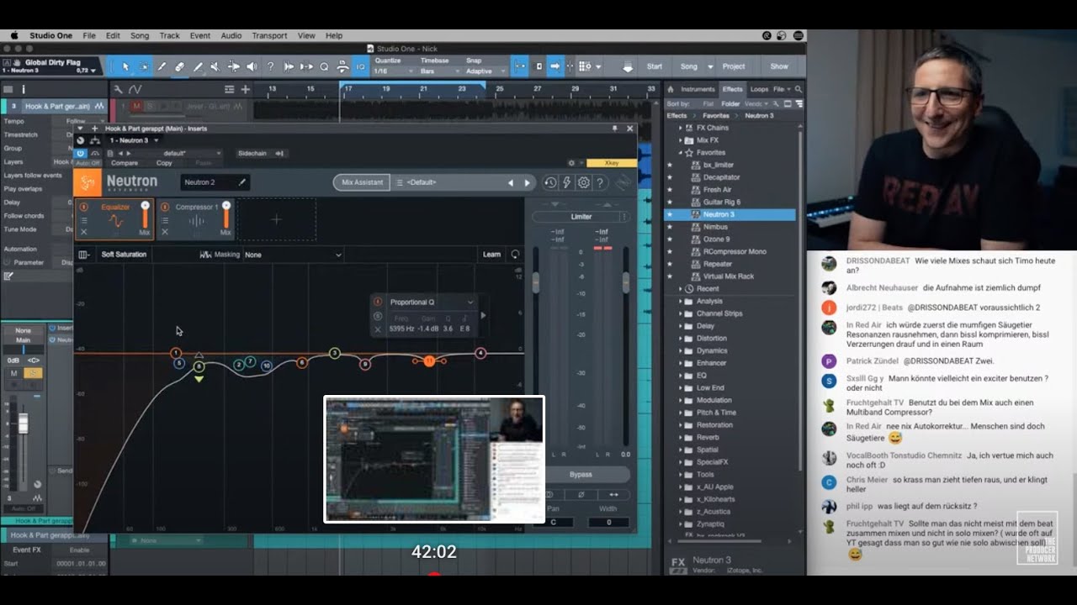Expand the FX Chains folder

(x=681, y=128)
